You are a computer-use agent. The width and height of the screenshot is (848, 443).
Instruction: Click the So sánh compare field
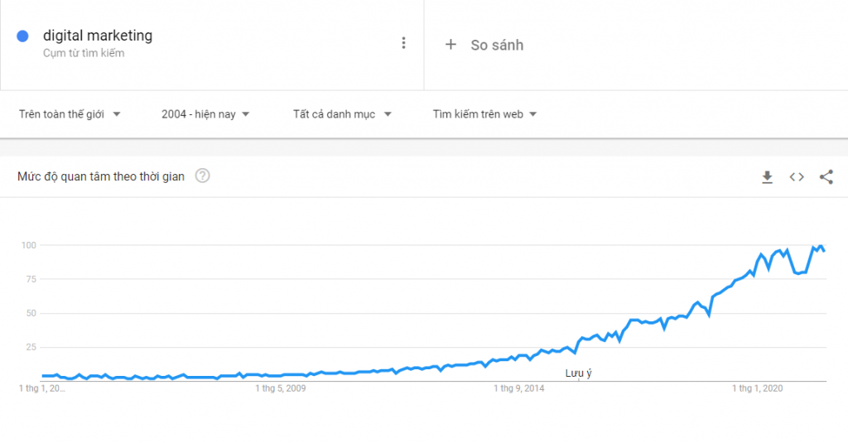click(x=636, y=45)
